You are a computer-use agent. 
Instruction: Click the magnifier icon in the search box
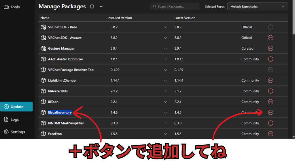click(x=155, y=6)
